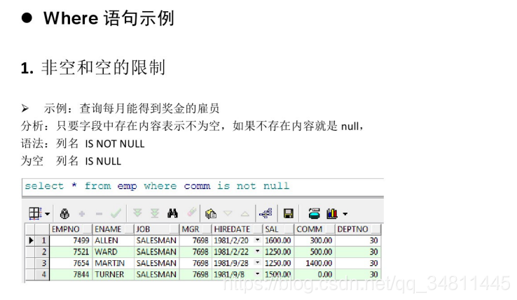Select row number 2 selector
Screen dimensions: 517x300
click(43, 252)
